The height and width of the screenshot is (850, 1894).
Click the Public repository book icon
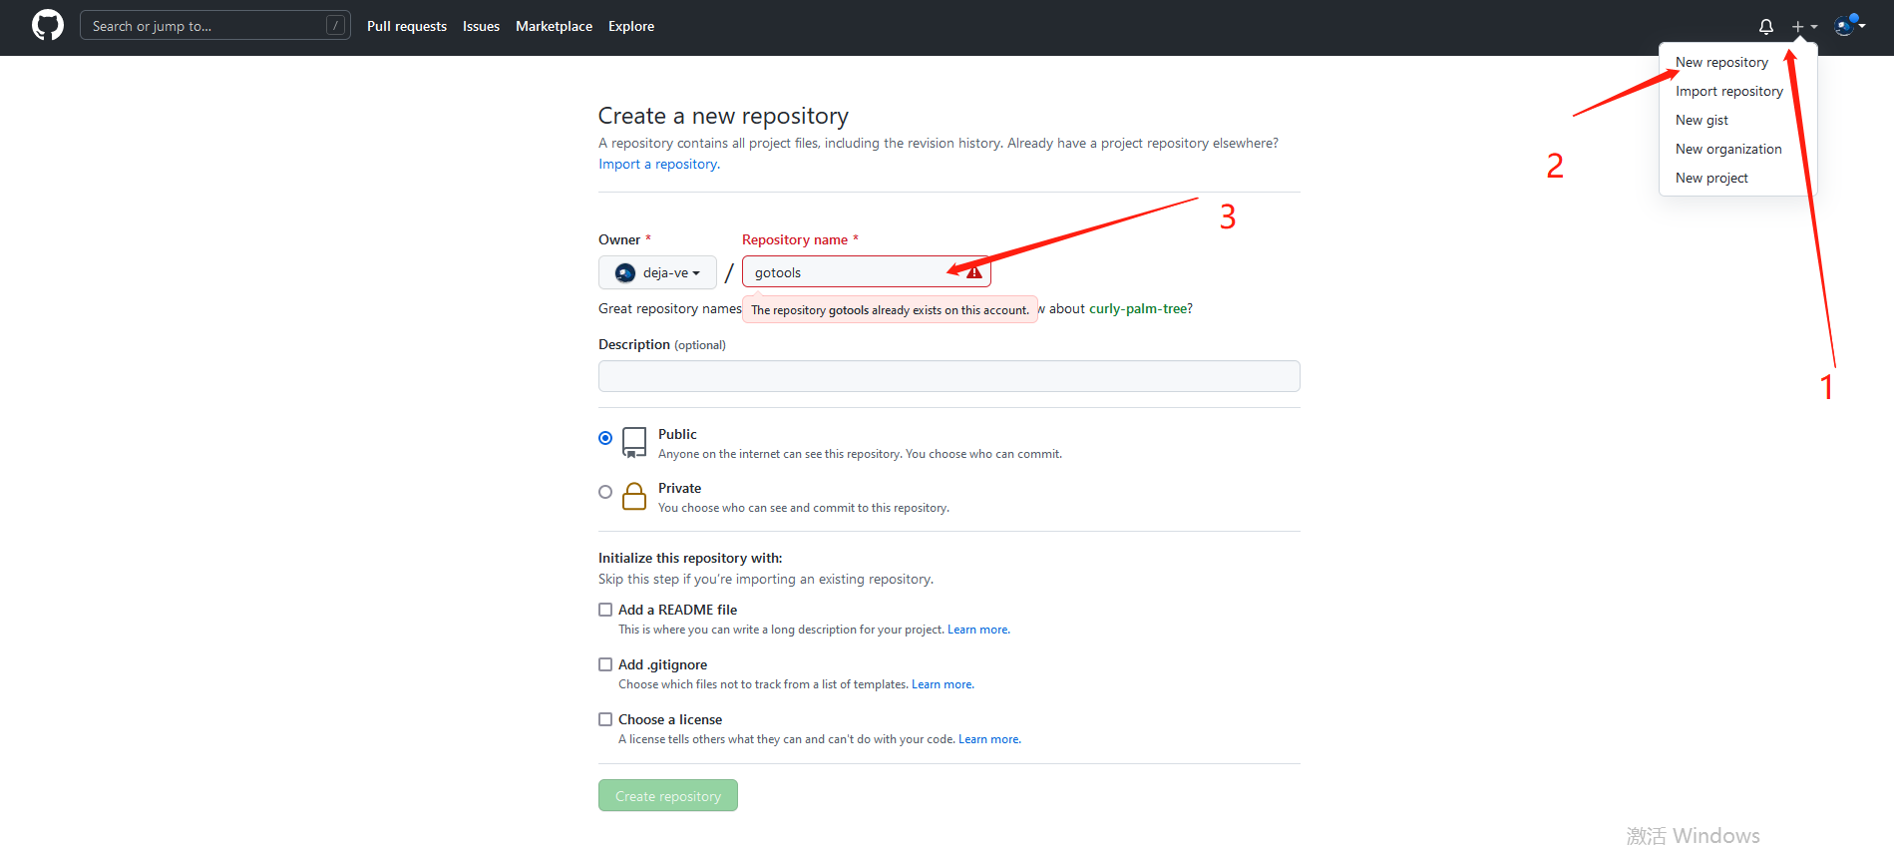coord(634,441)
